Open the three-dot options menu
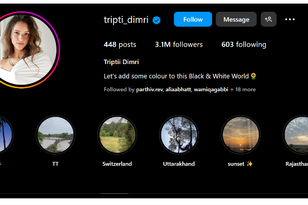 point(290,19)
